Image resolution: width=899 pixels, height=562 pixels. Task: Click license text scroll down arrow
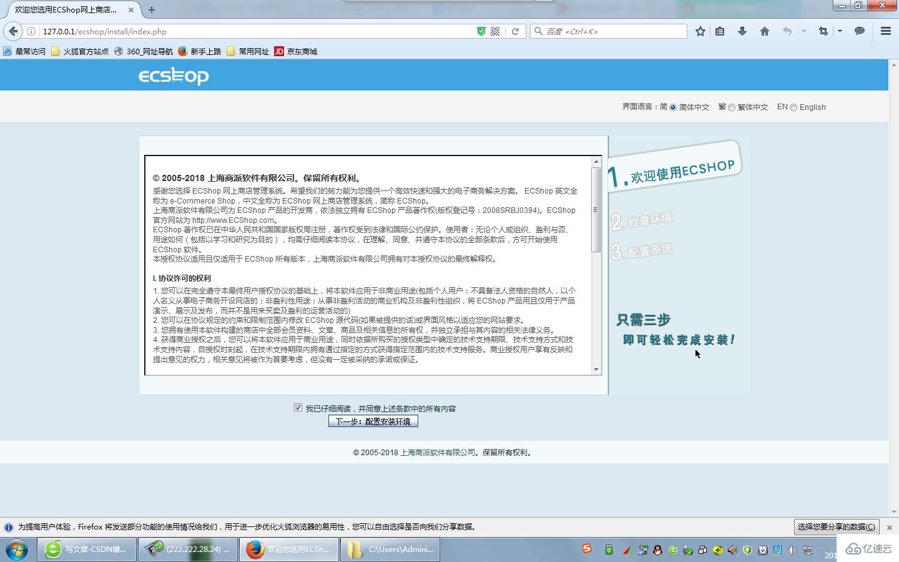596,370
